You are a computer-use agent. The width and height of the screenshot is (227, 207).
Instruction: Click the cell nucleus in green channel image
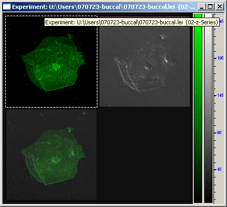pyautogui.click(x=55, y=66)
